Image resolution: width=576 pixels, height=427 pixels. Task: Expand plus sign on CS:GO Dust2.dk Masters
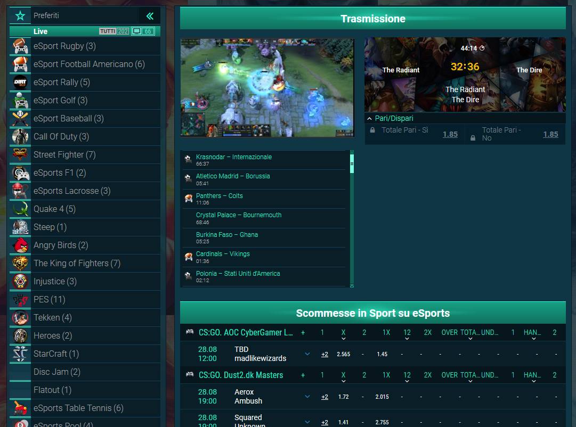(303, 375)
